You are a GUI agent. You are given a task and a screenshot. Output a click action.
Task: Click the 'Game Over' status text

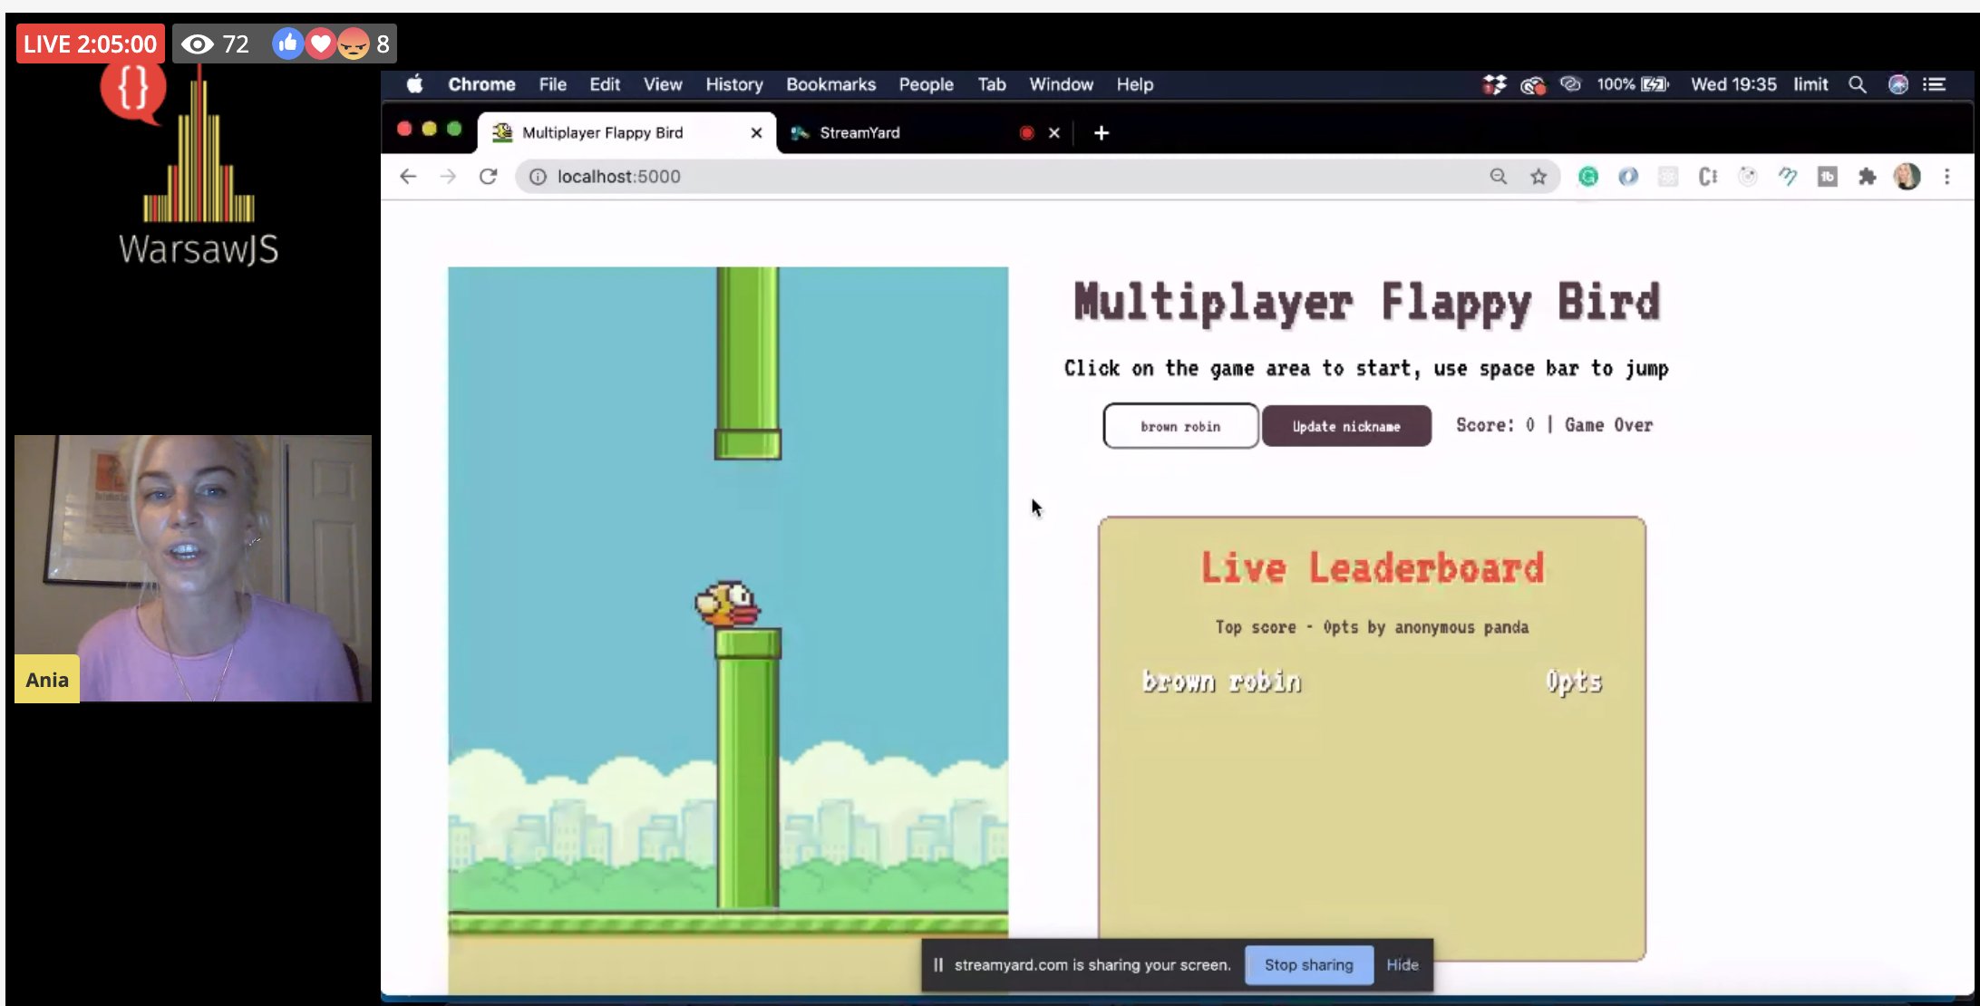1608,425
